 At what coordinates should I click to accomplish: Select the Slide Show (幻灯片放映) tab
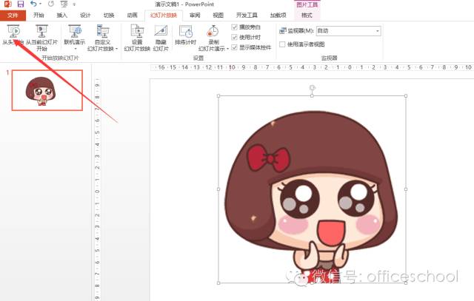(x=164, y=16)
